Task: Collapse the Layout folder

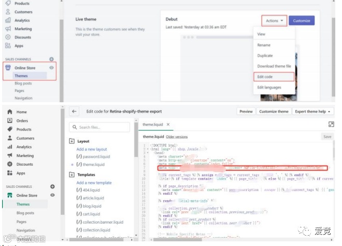Action: click(x=72, y=141)
